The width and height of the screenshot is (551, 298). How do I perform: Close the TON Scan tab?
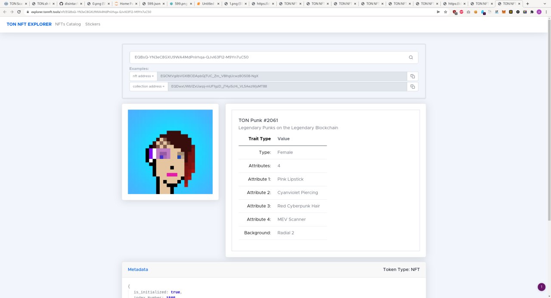pyautogui.click(x=25, y=3)
